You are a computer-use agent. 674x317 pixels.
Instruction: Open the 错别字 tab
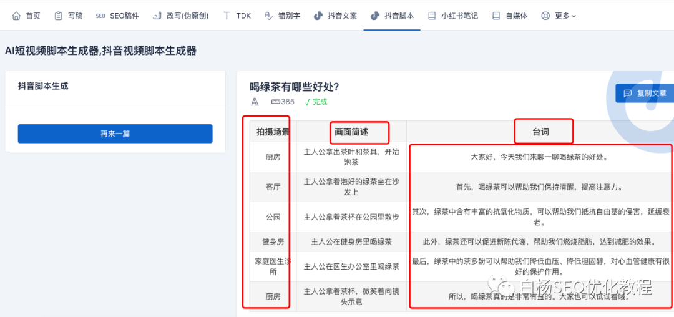pyautogui.click(x=283, y=16)
